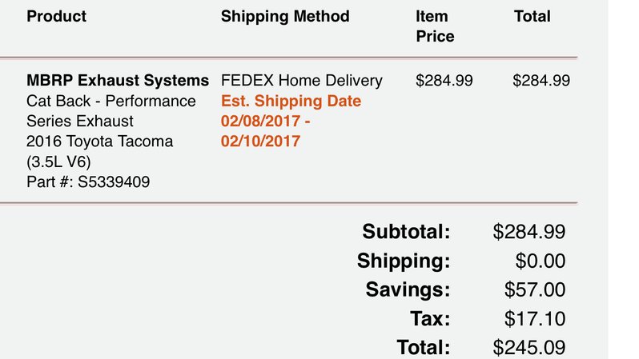Click the 2016 Toyota Tacoma vehicle text
The image size is (639, 359).
point(99,142)
